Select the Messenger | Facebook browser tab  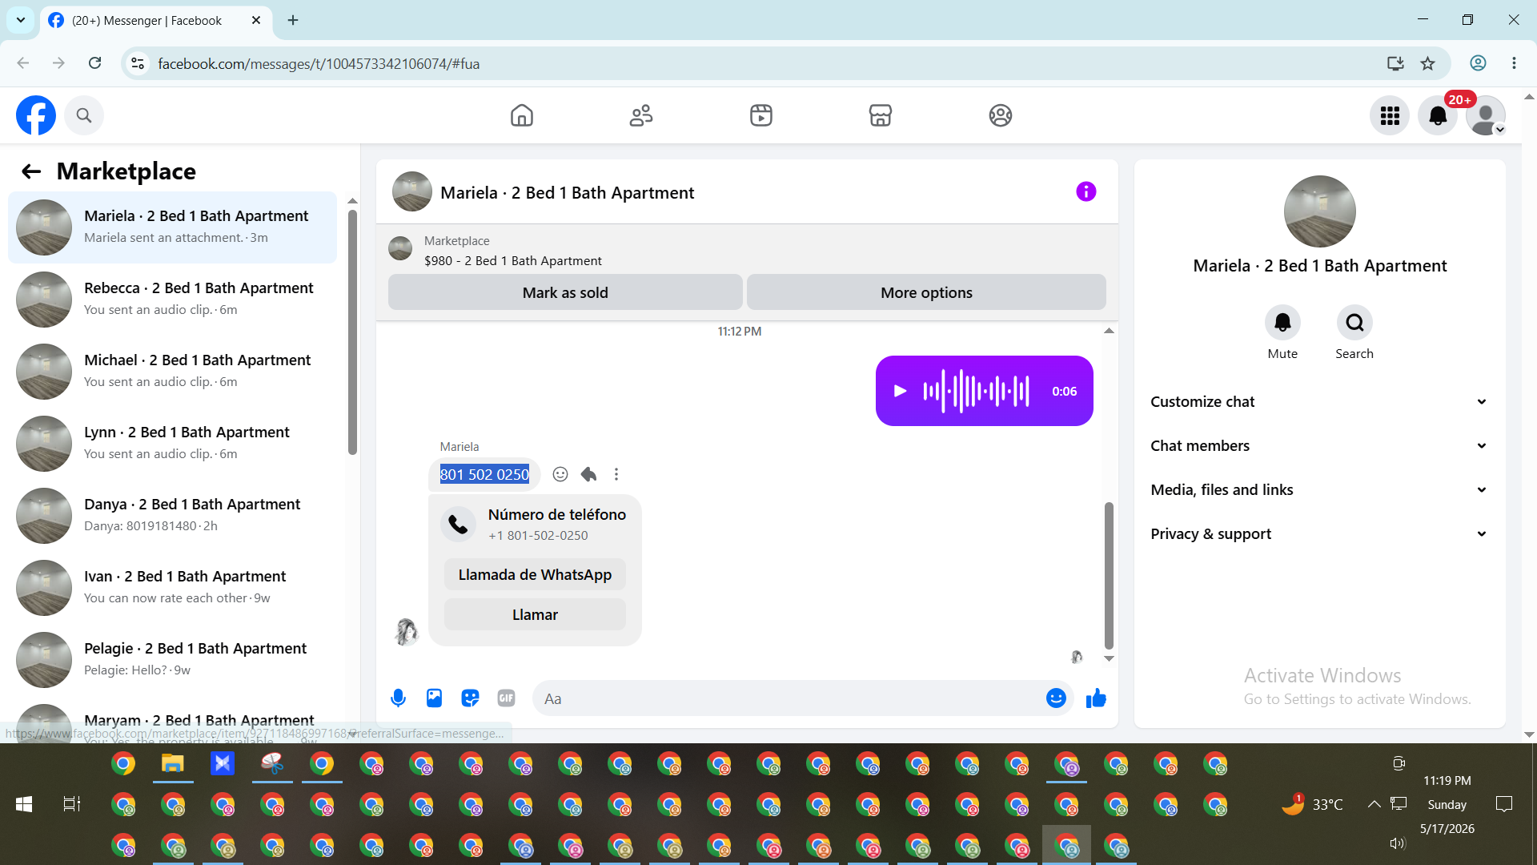coord(156,21)
